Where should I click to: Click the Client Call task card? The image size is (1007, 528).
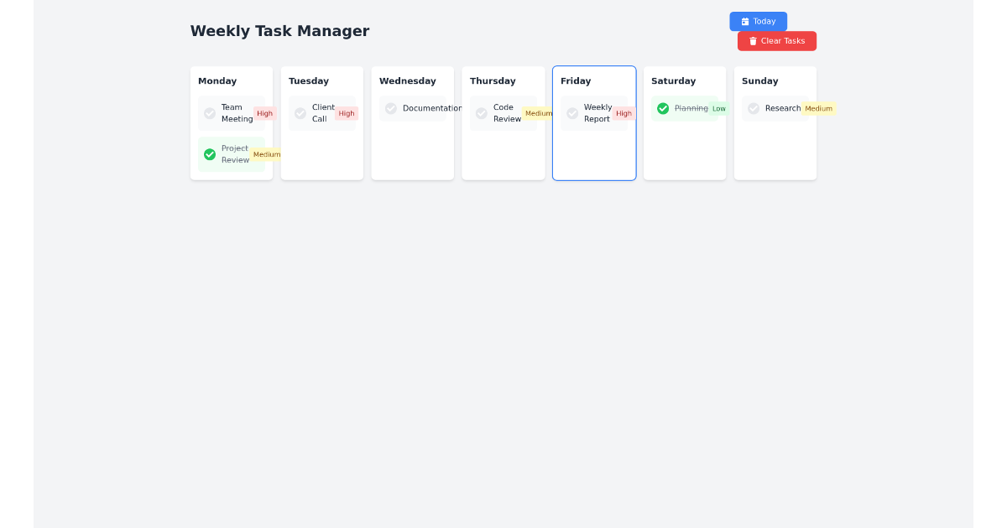322,112
